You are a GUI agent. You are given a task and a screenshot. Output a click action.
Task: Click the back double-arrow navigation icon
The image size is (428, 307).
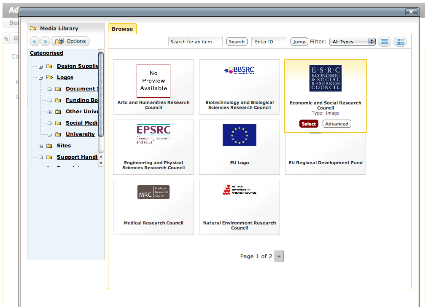coord(35,41)
